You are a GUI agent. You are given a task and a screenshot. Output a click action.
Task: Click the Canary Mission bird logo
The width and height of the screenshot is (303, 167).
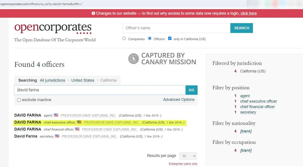coord(133,59)
